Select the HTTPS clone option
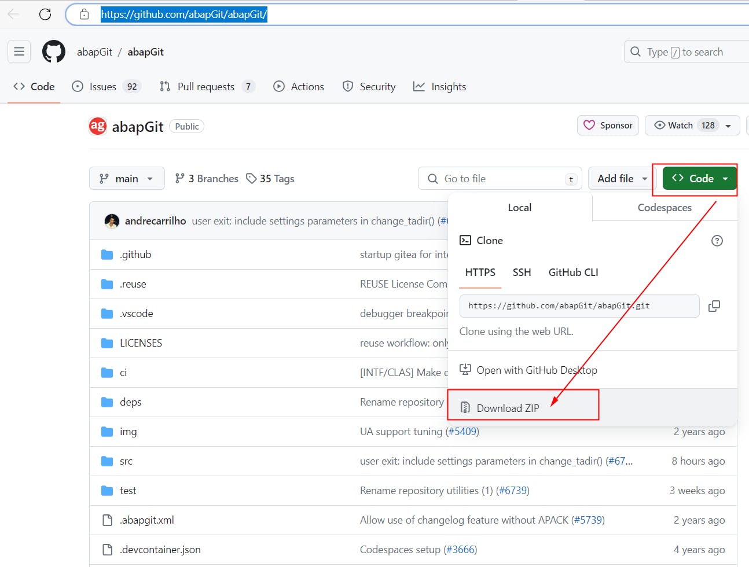The width and height of the screenshot is (749, 567). [x=480, y=272]
